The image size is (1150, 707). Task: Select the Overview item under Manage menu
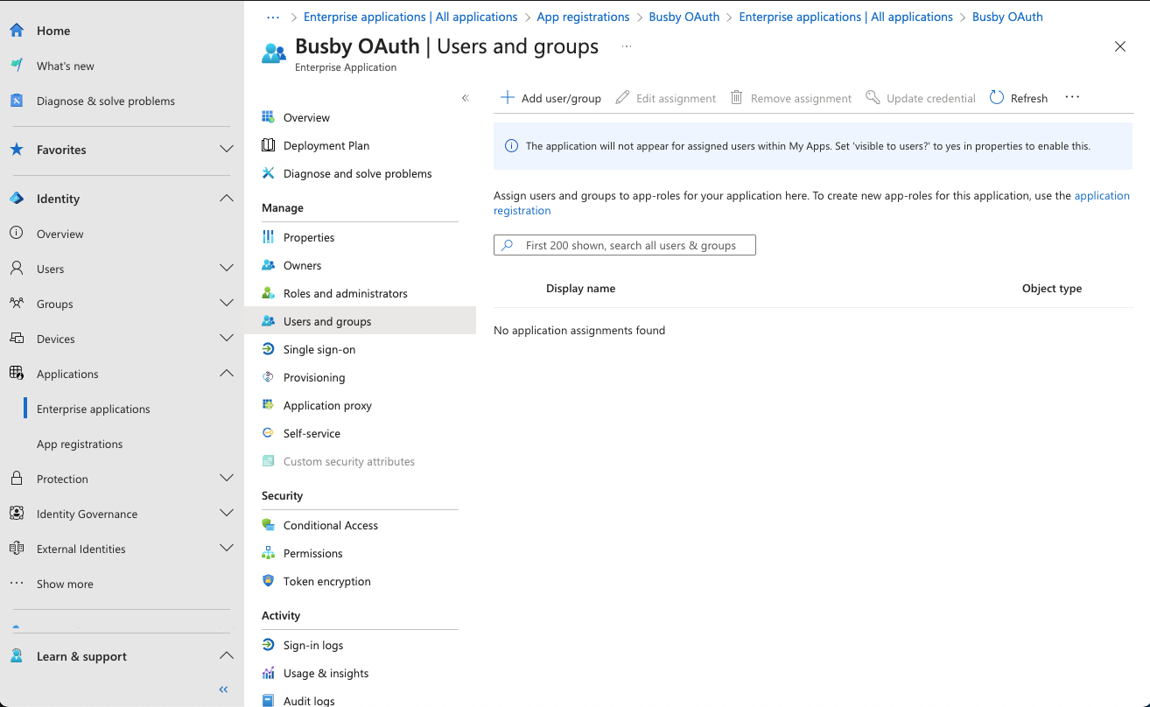coord(306,117)
